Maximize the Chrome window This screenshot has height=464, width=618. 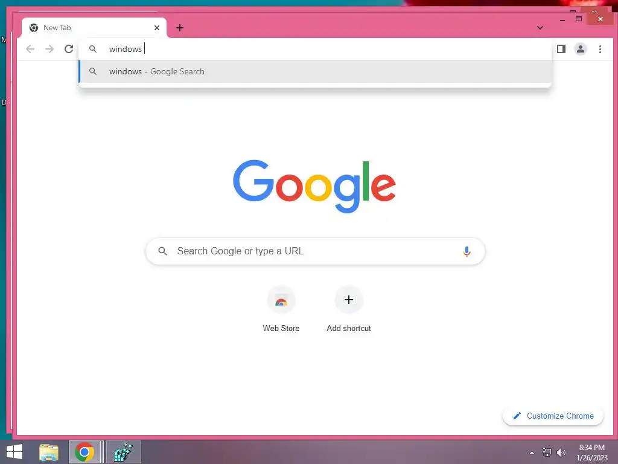pyautogui.click(x=579, y=19)
